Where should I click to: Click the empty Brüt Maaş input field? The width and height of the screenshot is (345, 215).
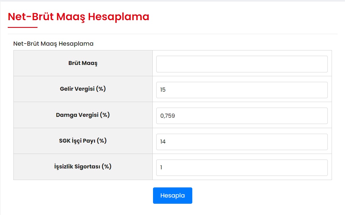tap(242, 64)
